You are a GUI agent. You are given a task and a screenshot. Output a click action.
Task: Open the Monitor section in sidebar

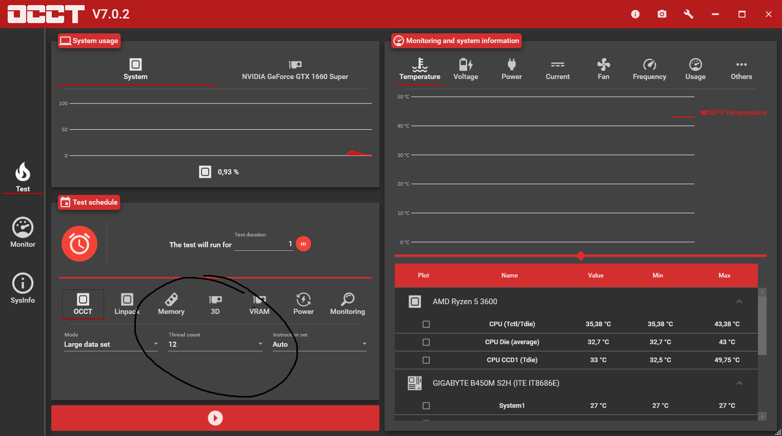click(x=23, y=232)
